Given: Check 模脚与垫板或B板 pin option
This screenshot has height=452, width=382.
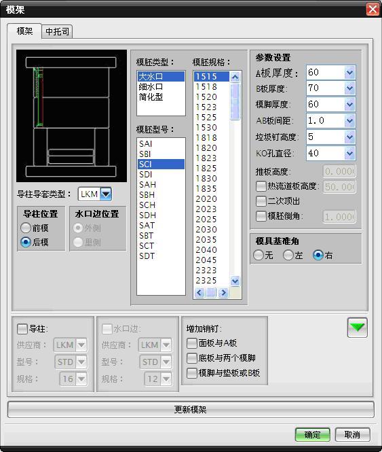Looking at the screenshot, I should coord(192,373).
